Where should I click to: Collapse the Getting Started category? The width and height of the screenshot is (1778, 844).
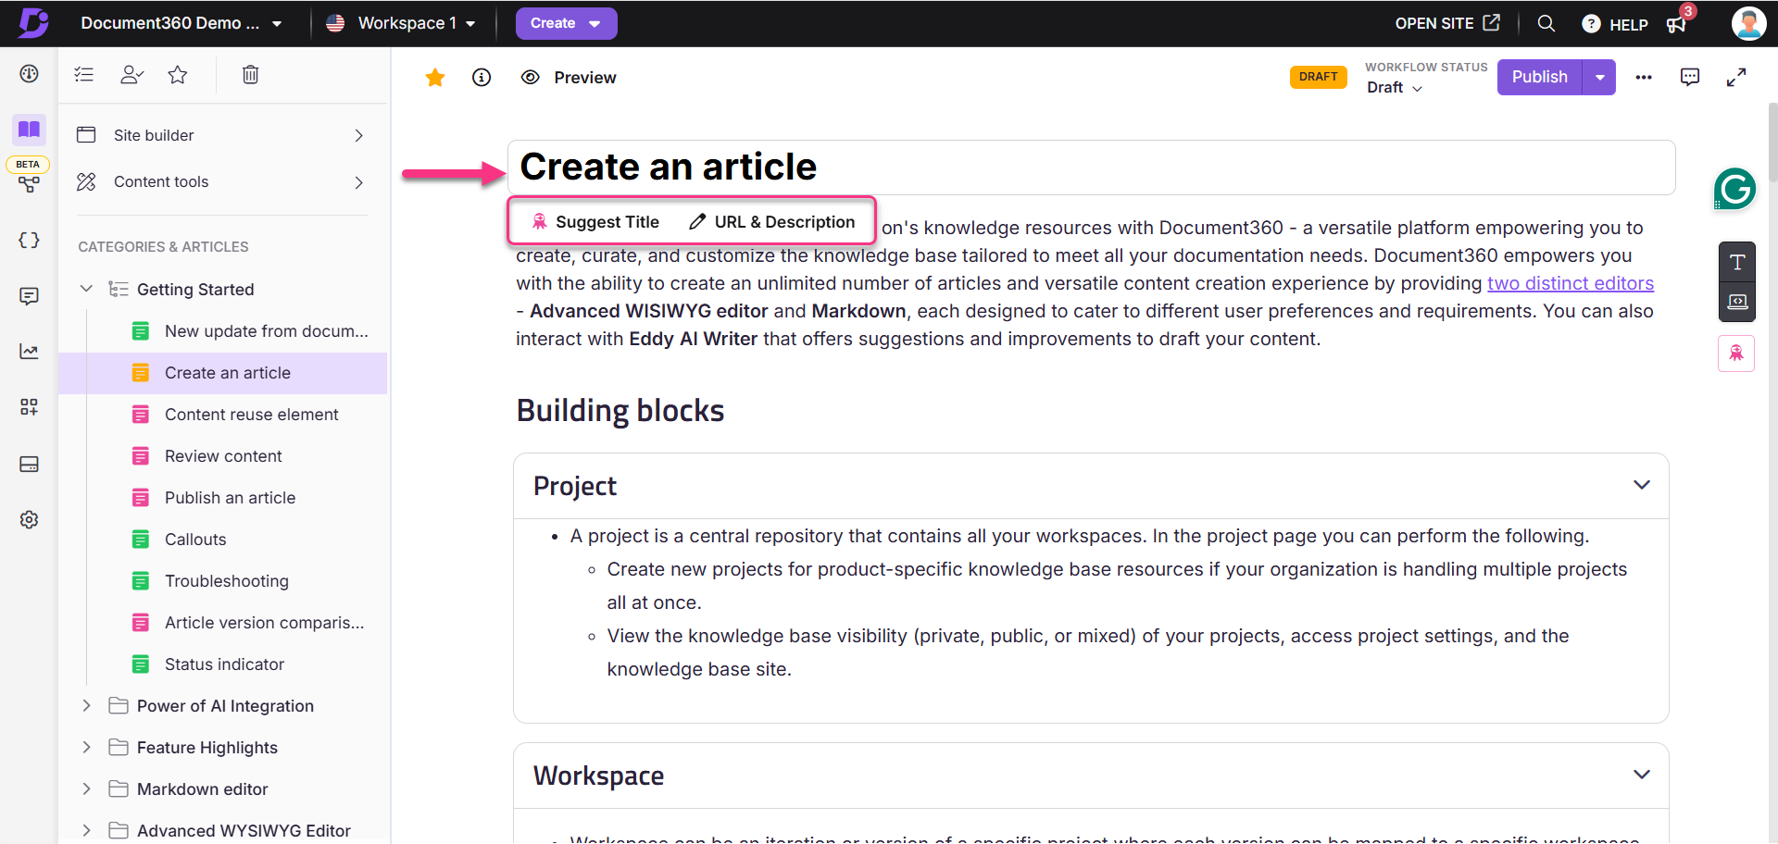86,289
